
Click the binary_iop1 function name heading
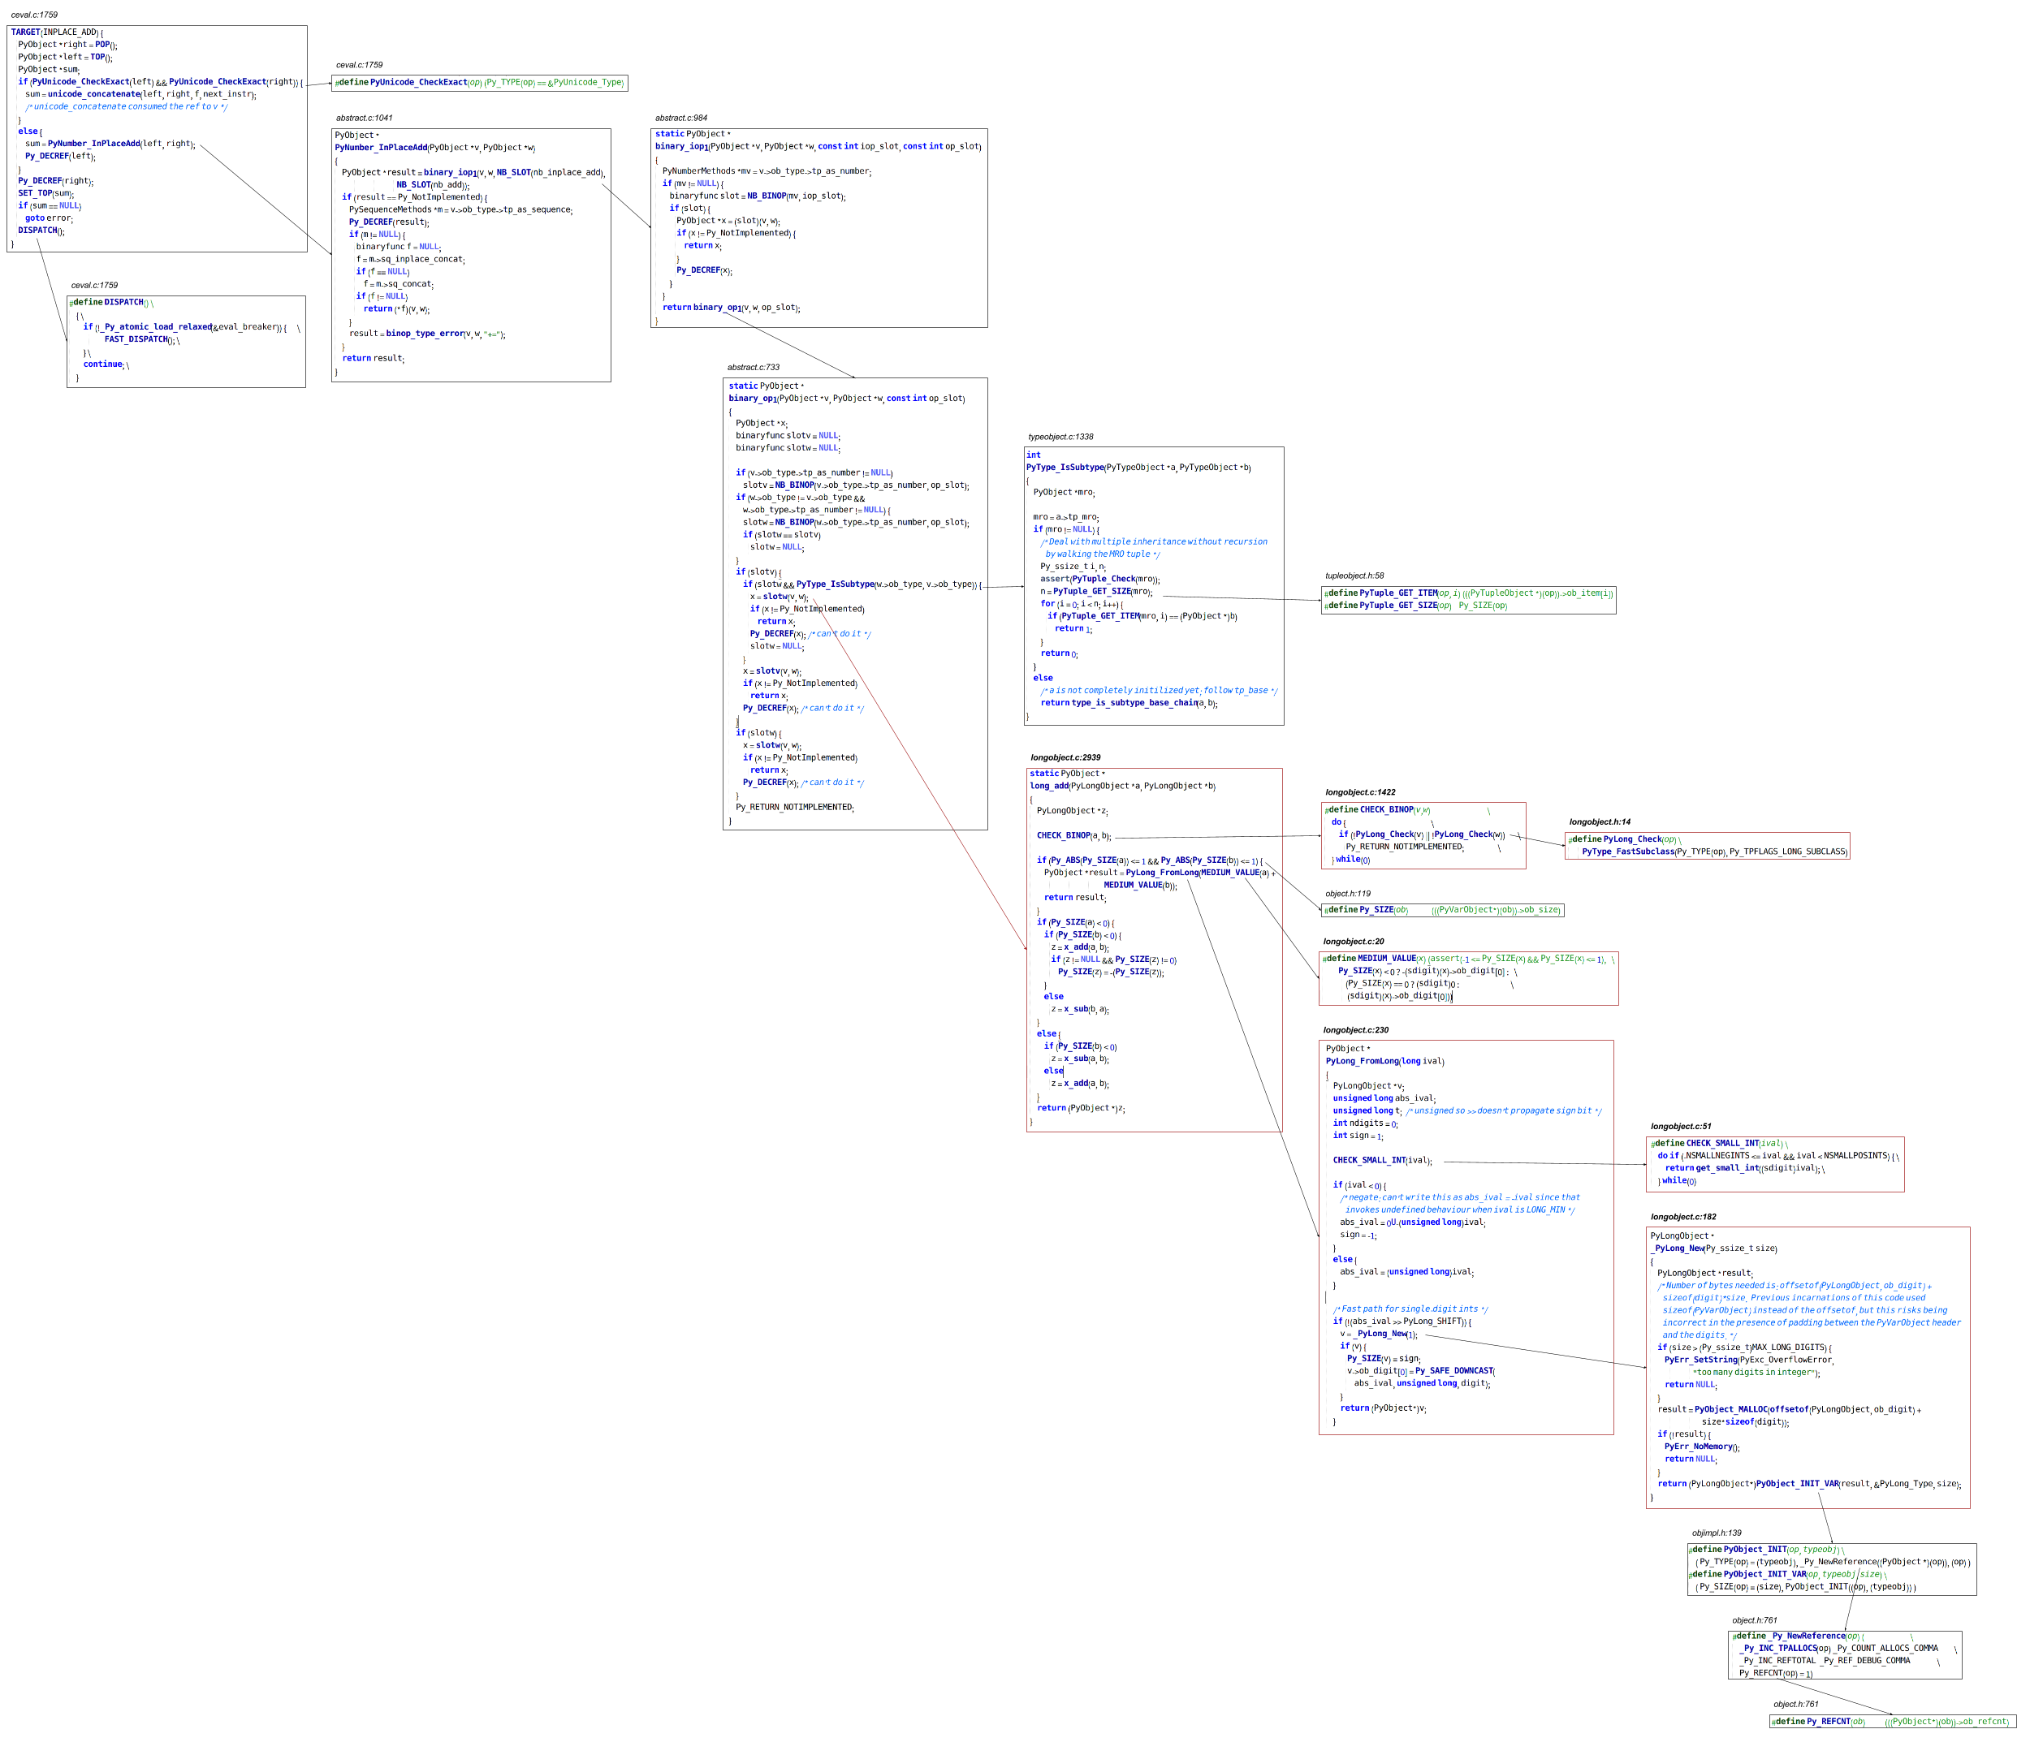681,146
